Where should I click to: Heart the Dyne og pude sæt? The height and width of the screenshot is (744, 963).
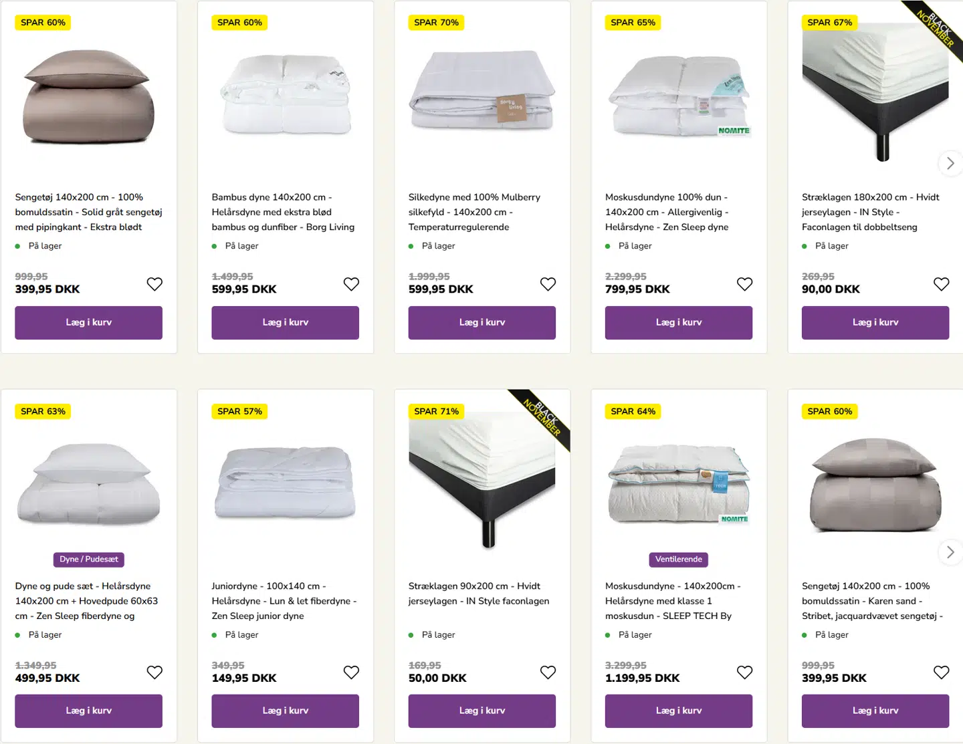[154, 672]
